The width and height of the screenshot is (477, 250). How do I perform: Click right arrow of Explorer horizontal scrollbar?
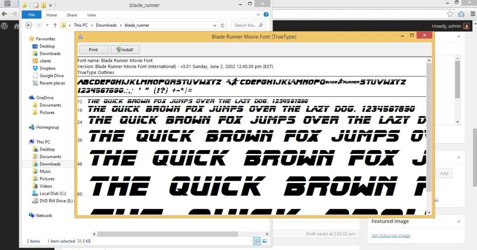point(267,234)
